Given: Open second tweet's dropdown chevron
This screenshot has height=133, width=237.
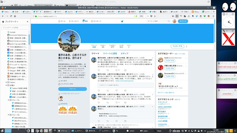Looking at the screenshot, I should click(153, 74).
